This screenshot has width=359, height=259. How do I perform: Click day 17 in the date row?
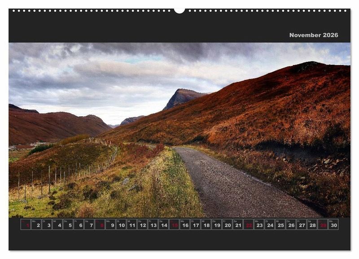pos(195,224)
